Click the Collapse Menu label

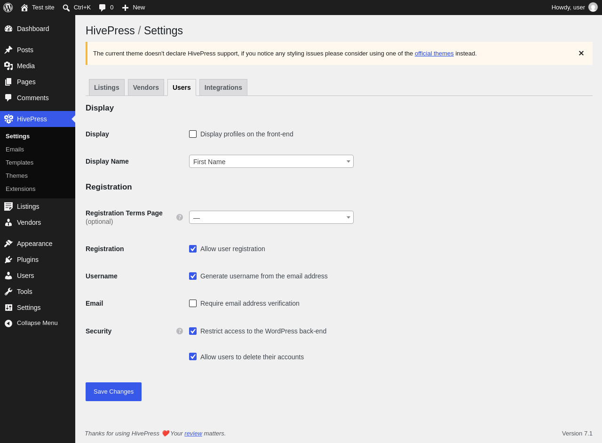coord(37,323)
